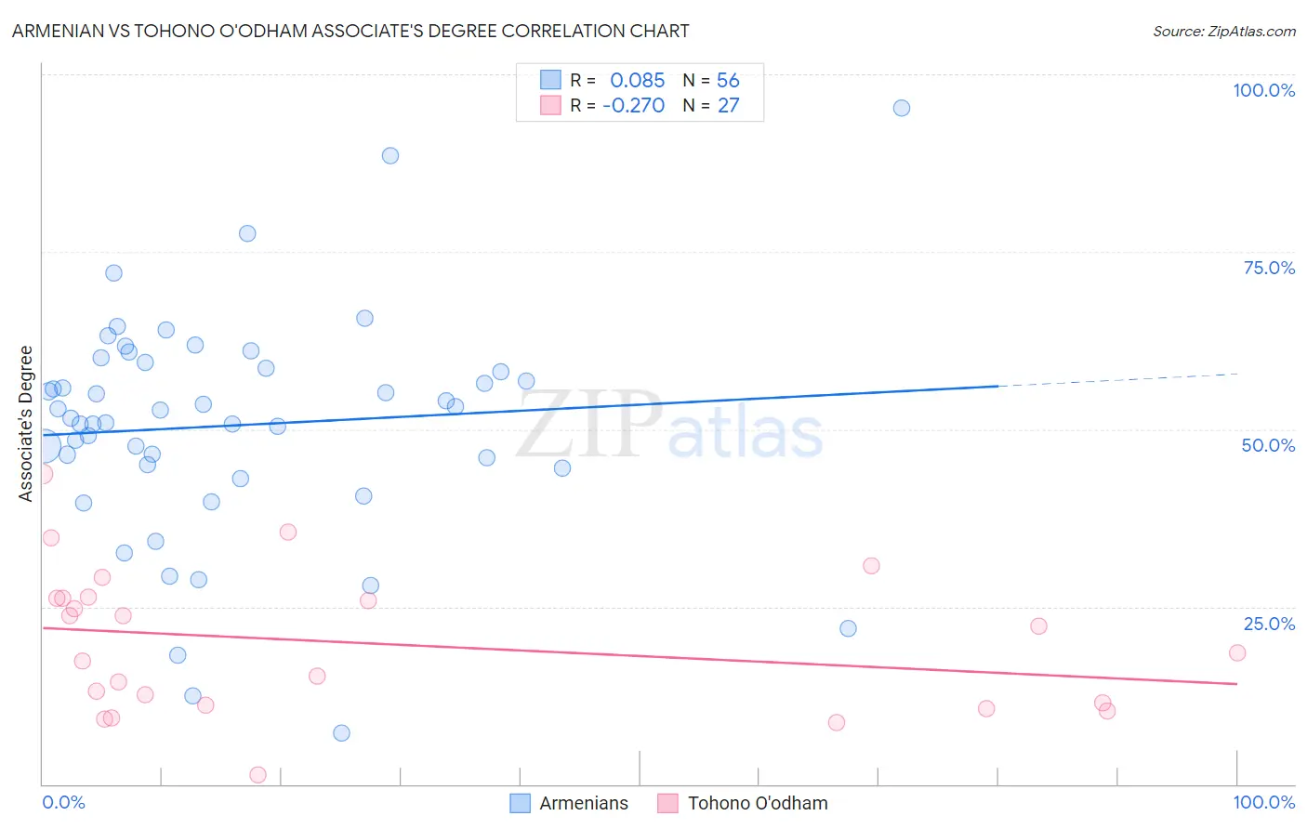Click the chart title text
This screenshot has width=1307, height=829.
[350, 31]
